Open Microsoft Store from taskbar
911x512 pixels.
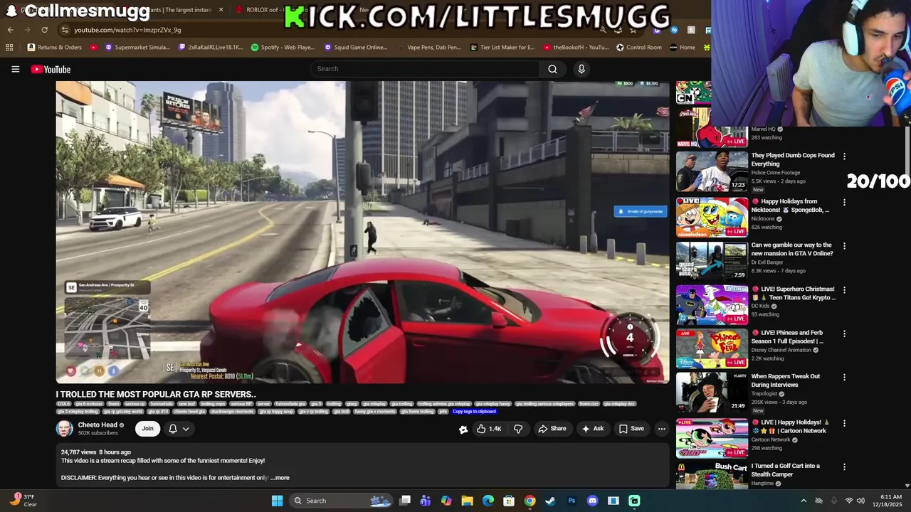coord(509,501)
